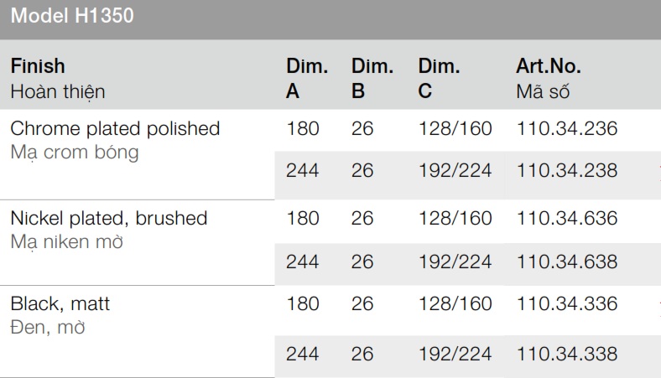Click article number 110.34.636
This screenshot has width=661, height=378.
(x=567, y=219)
